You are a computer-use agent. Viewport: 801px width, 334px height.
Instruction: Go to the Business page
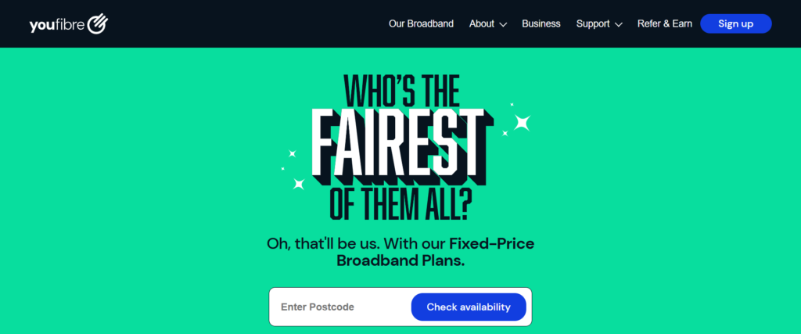541,23
